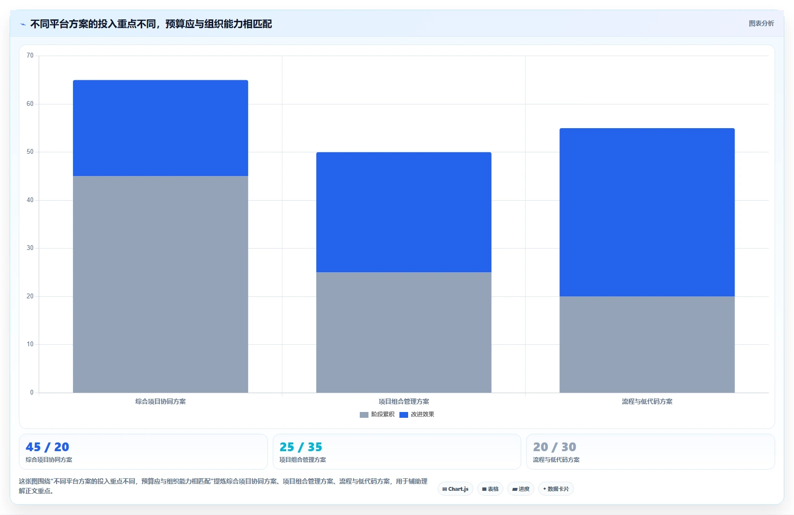Click the 表格 tag pill
The image size is (794, 515).
490,489
